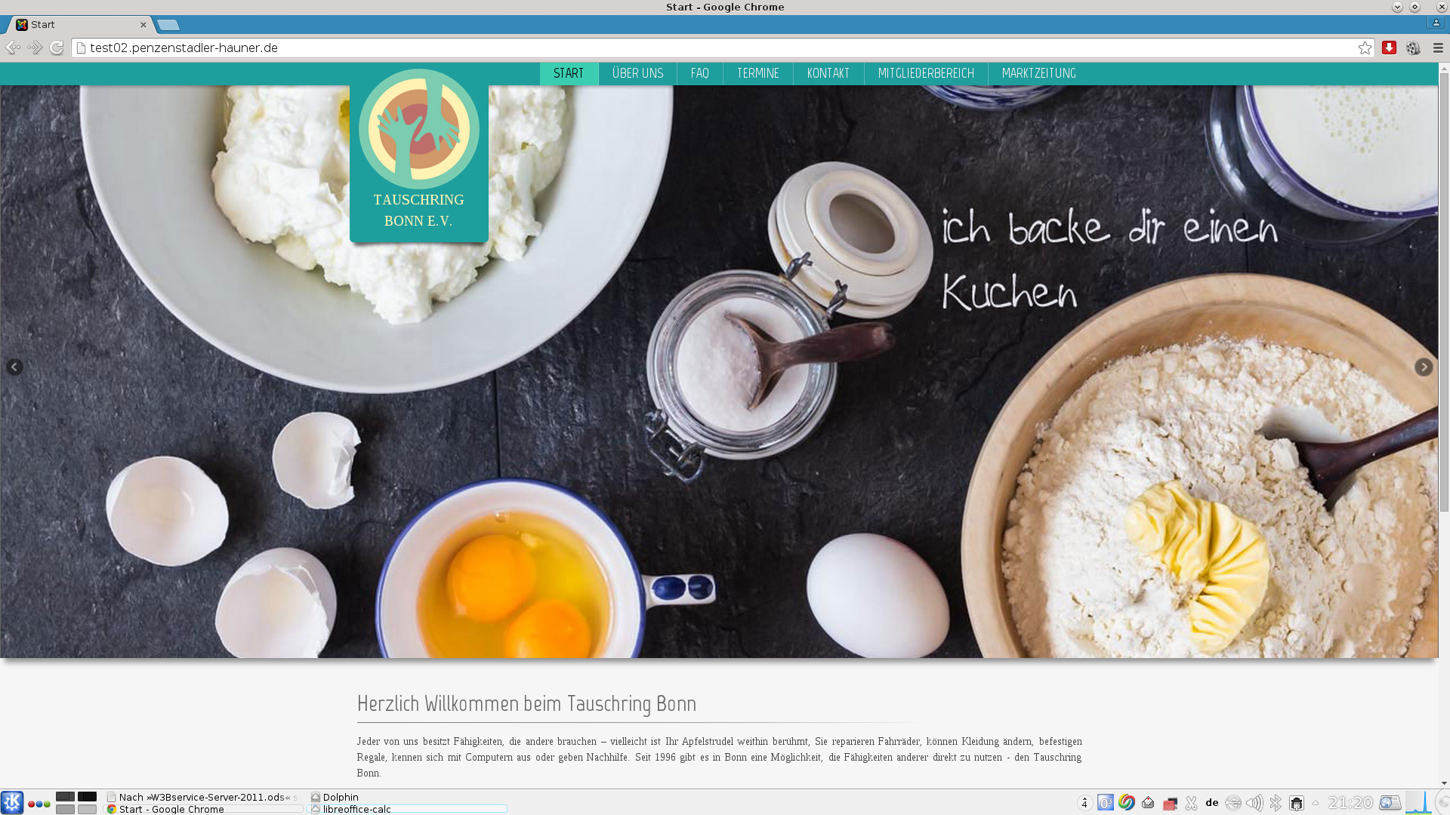
Task: Open the volume control in the system tray
Action: (x=1254, y=803)
